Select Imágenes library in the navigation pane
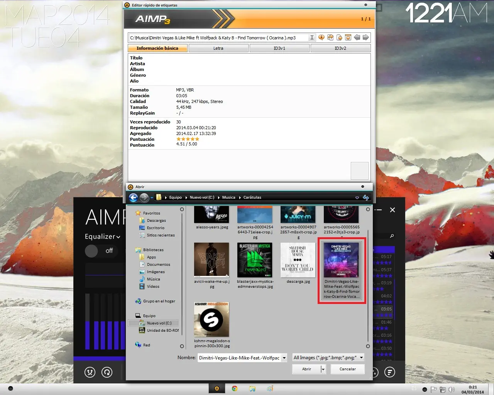Viewport: 494px width, 395px height. (x=152, y=272)
